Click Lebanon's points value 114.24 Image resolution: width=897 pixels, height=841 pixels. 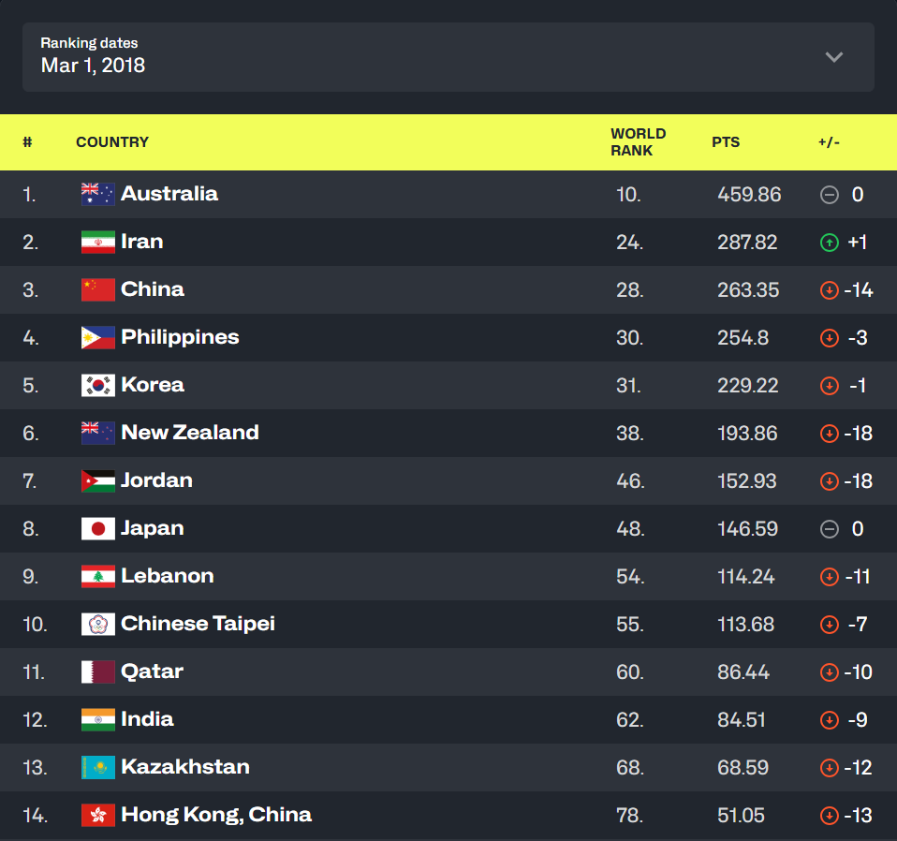[x=746, y=577]
